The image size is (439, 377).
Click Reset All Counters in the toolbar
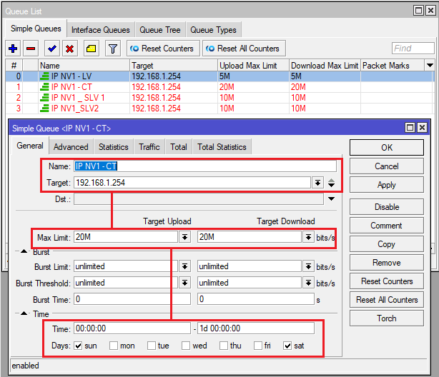242,49
